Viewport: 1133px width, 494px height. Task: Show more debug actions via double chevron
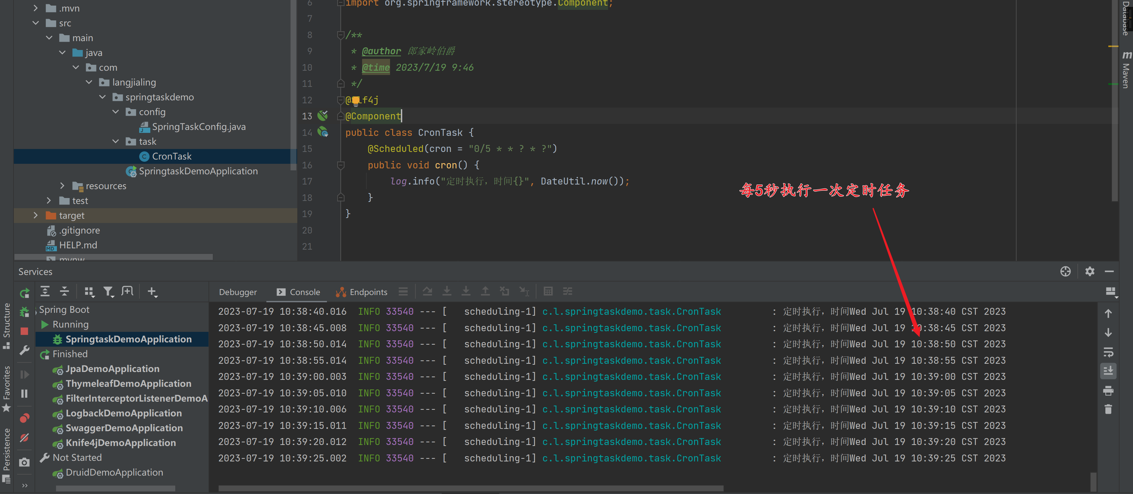click(x=25, y=485)
